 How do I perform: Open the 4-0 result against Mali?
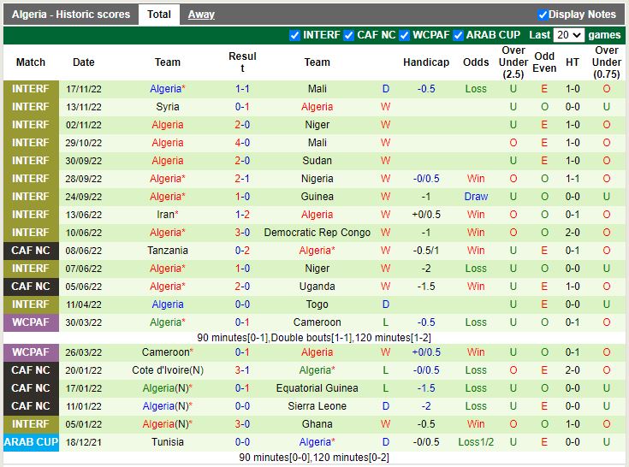pyautogui.click(x=242, y=142)
